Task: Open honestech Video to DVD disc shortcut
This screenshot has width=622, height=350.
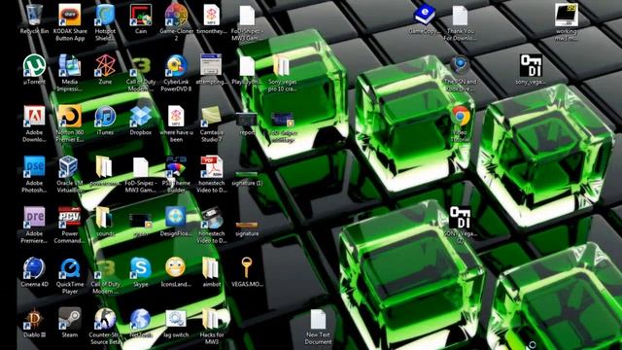Action: click(212, 218)
